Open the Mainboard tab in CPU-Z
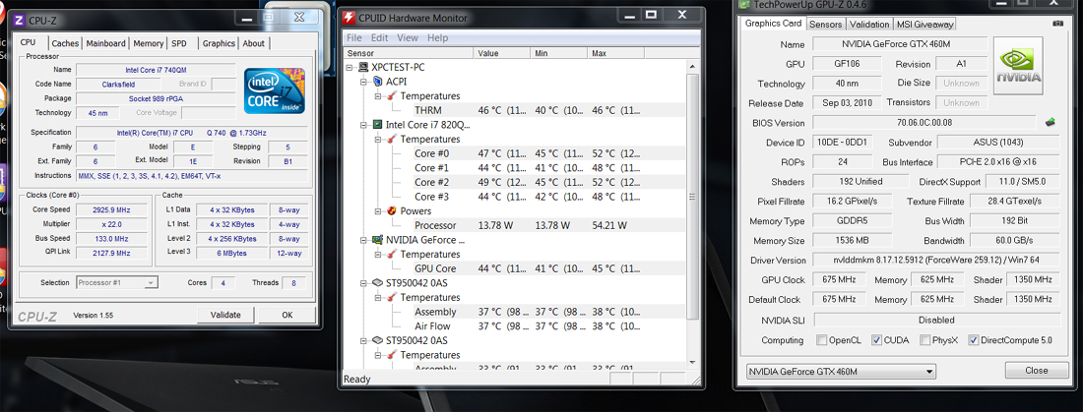The width and height of the screenshot is (1083, 412). point(105,43)
